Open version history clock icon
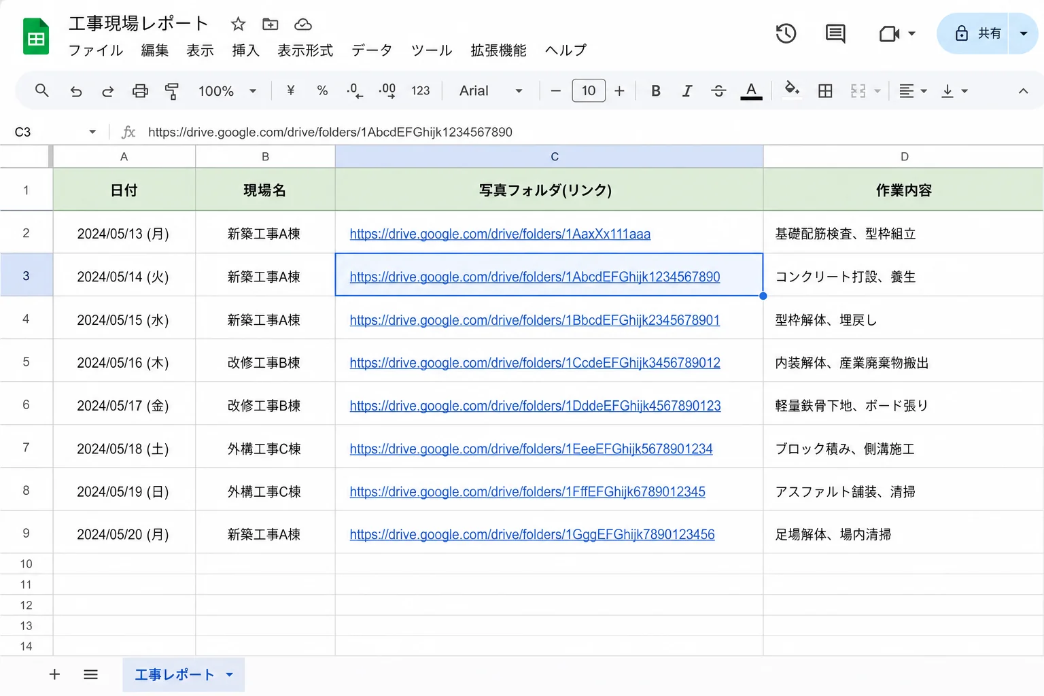 [x=786, y=33]
